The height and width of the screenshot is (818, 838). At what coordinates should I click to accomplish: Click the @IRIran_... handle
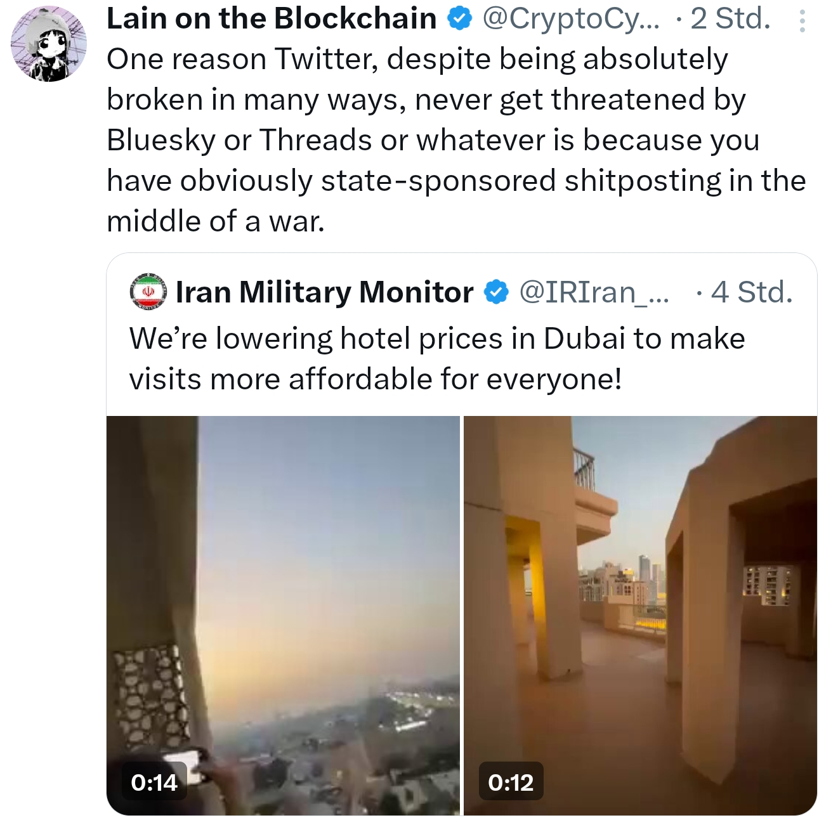pos(594,292)
